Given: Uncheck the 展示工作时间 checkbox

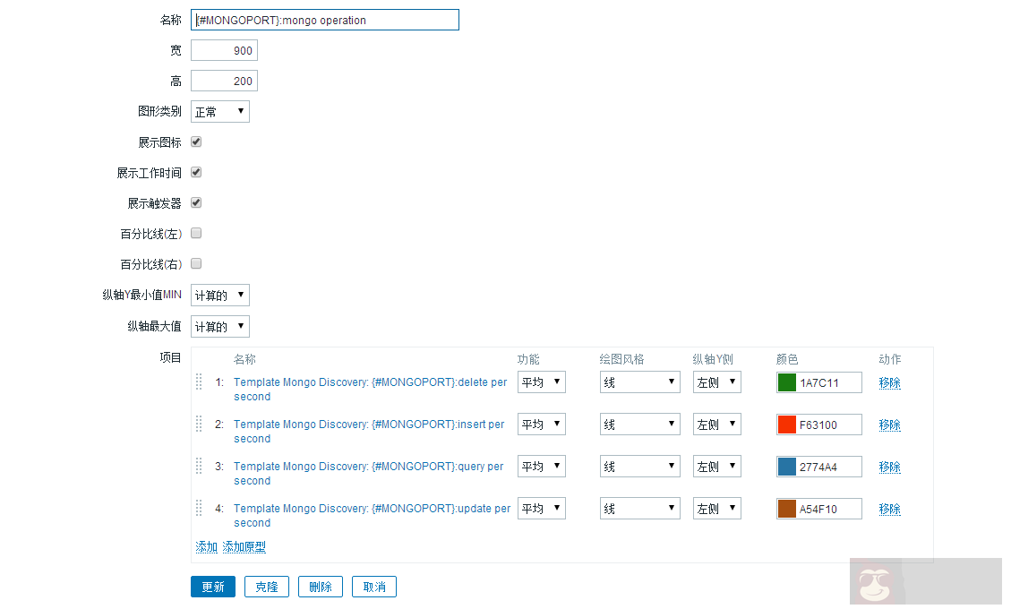Looking at the screenshot, I should [x=196, y=172].
